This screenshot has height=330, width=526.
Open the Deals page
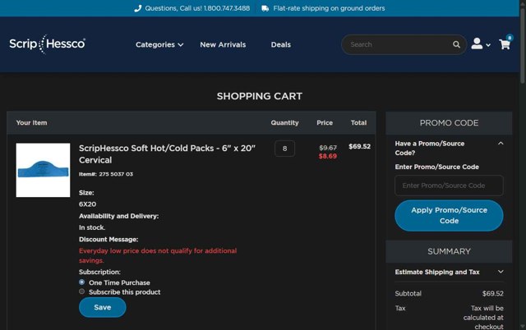281,44
